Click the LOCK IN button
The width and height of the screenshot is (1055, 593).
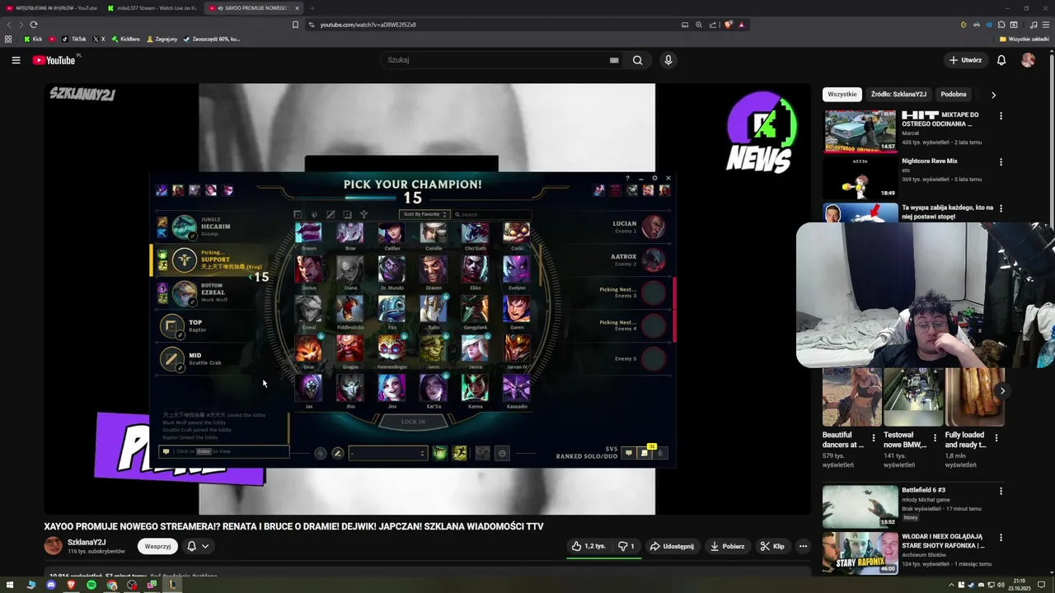413,422
